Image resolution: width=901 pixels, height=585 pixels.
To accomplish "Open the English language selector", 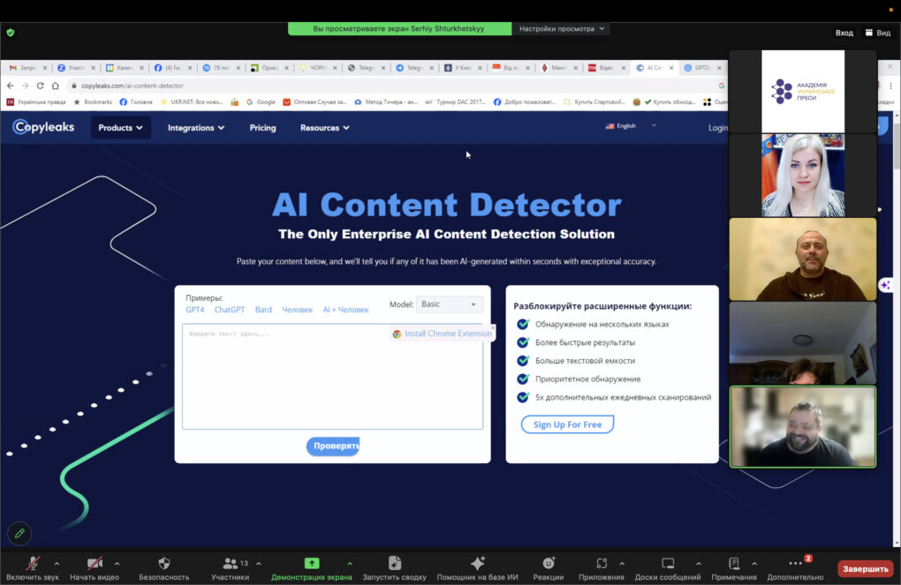I will (631, 125).
